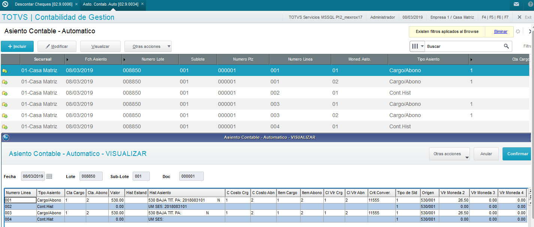Close the Descontar Cheques tab
The width and height of the screenshot is (534, 227).
pos(76,4)
